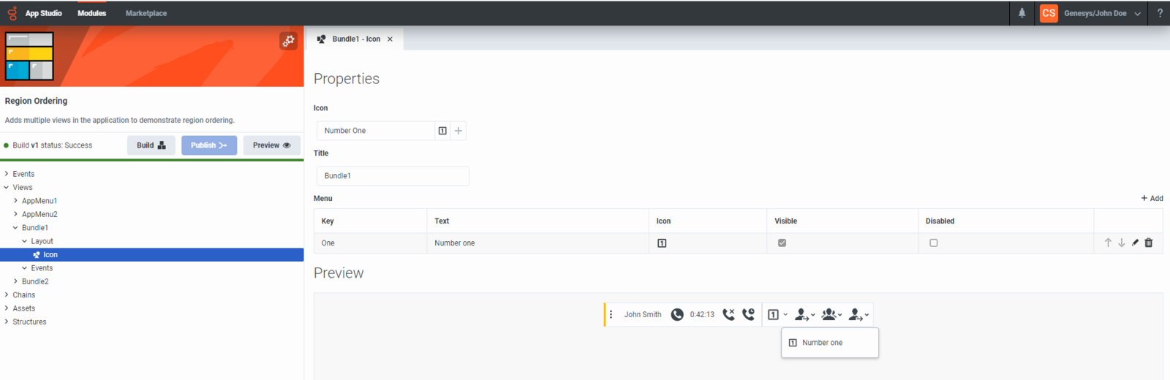This screenshot has width=1170, height=380.
Task: Click the plus beside the Icon field
Action: [x=458, y=131]
